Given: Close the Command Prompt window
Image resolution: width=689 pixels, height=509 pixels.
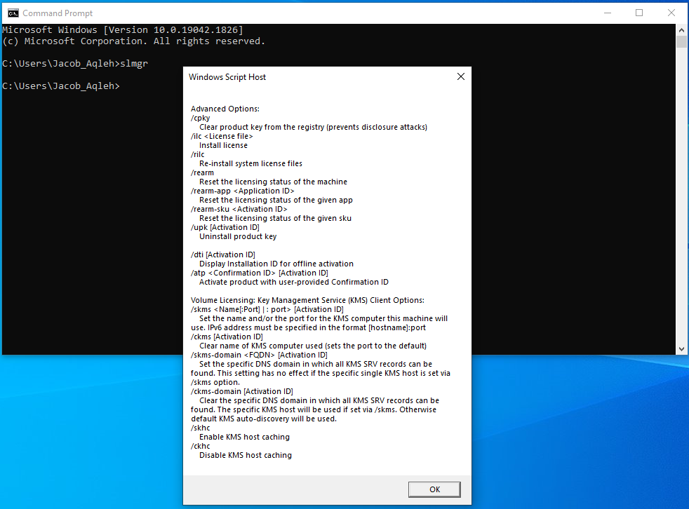Looking at the screenshot, I should (671, 13).
